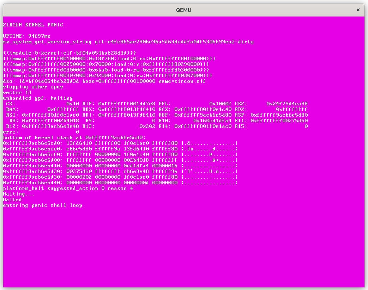Select the mmap 0x70000 load r line

click(106, 64)
